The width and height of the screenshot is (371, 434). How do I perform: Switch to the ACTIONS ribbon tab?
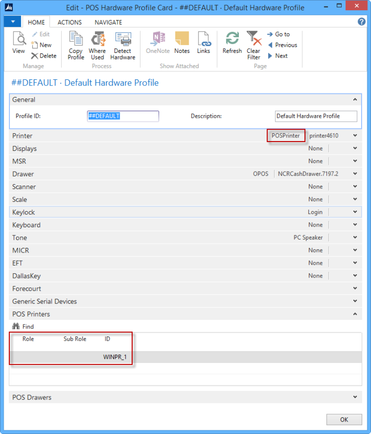70,22
